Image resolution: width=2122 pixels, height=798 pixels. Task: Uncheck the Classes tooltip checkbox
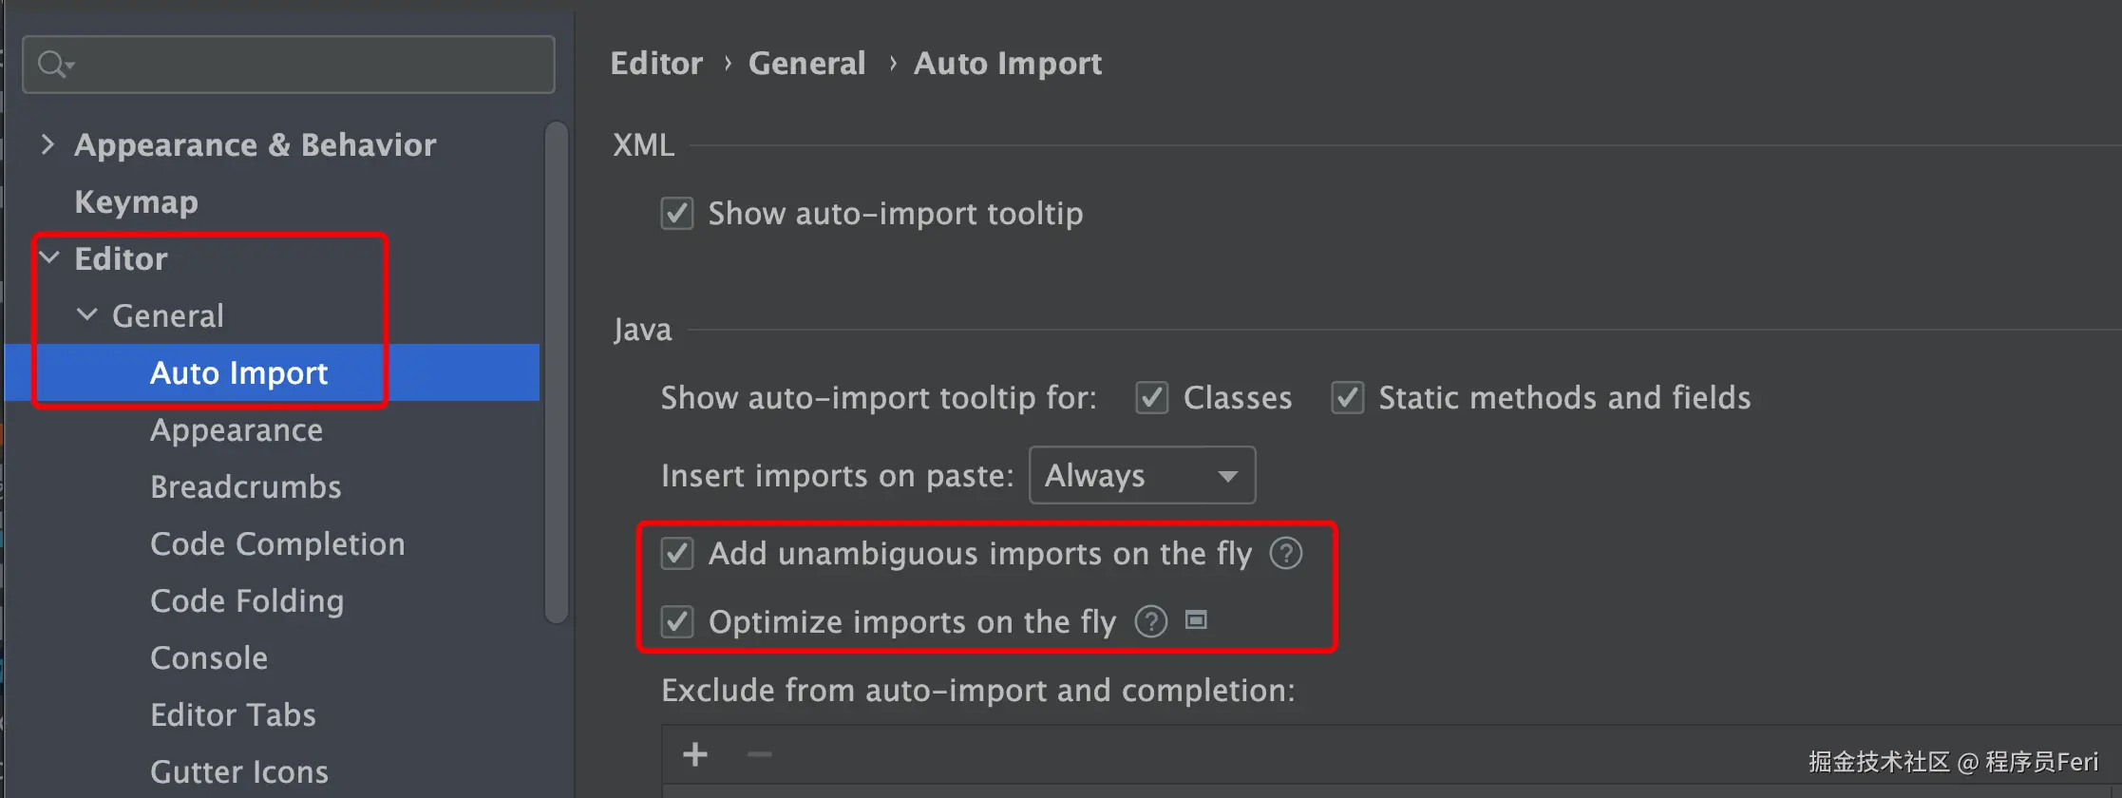[x=1152, y=397]
